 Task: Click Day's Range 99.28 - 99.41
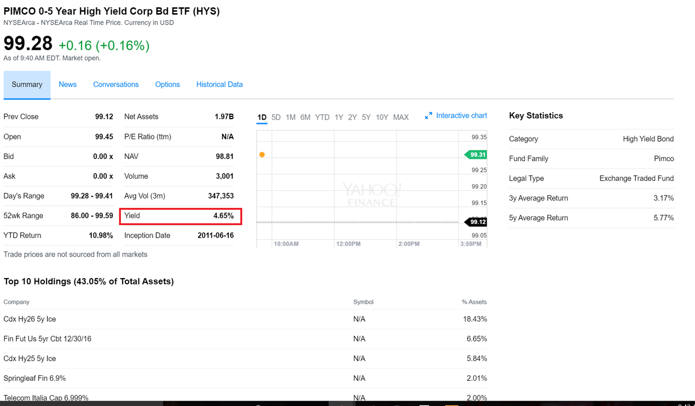click(x=92, y=196)
